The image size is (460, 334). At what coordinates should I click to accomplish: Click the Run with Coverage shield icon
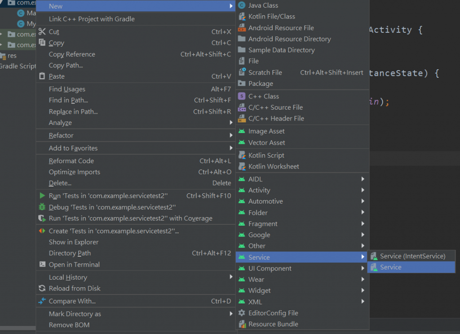point(42,218)
